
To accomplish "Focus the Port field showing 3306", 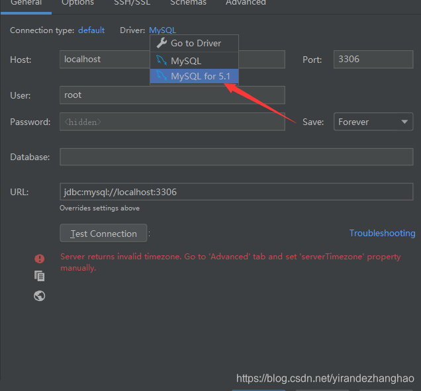I will [373, 60].
